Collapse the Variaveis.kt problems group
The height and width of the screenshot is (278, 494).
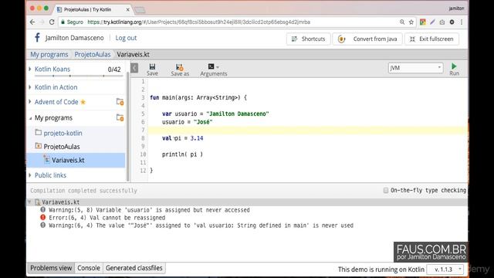29,202
